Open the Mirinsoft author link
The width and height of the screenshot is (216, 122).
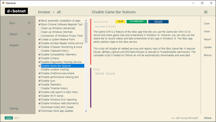click(x=158, y=21)
